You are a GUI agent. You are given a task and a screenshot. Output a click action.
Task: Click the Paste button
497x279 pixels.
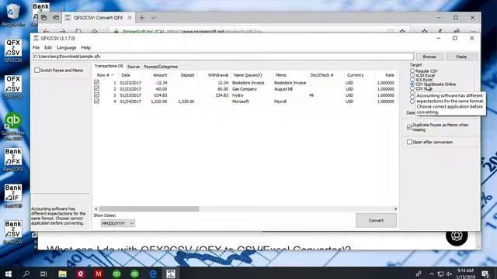point(461,57)
